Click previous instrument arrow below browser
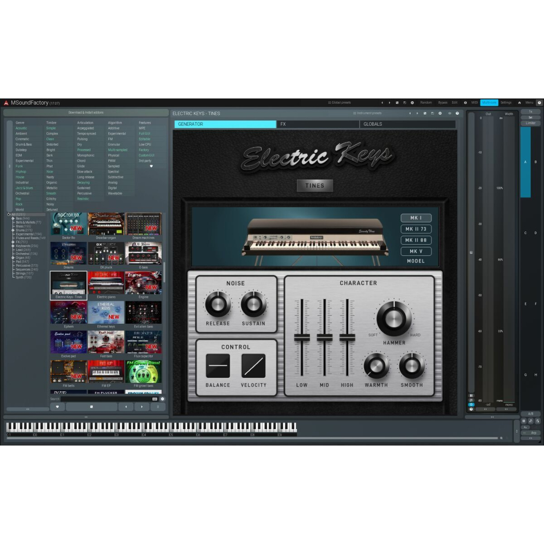Image resolution: width=544 pixels, height=544 pixels. coord(126,406)
